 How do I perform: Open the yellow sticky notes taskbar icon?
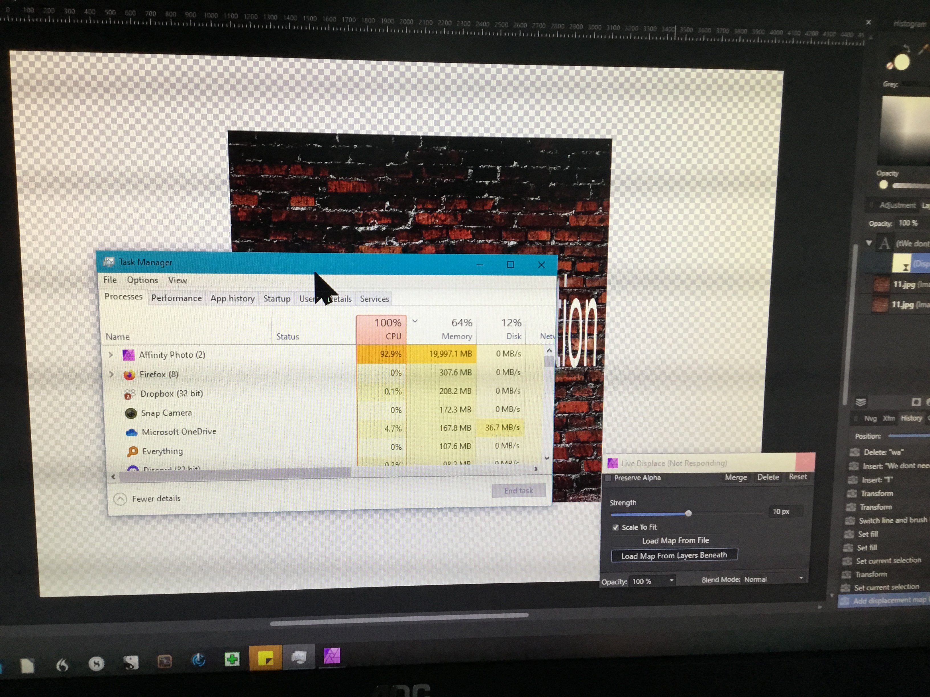pyautogui.click(x=266, y=658)
